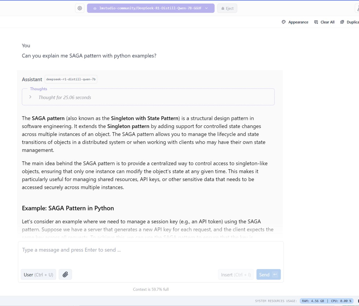Click the deepseek-r1-distill-qwen-7b model badge

(71, 79)
